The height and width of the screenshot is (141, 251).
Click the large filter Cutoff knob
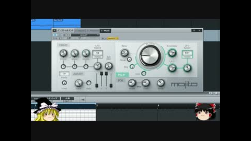click(150, 56)
